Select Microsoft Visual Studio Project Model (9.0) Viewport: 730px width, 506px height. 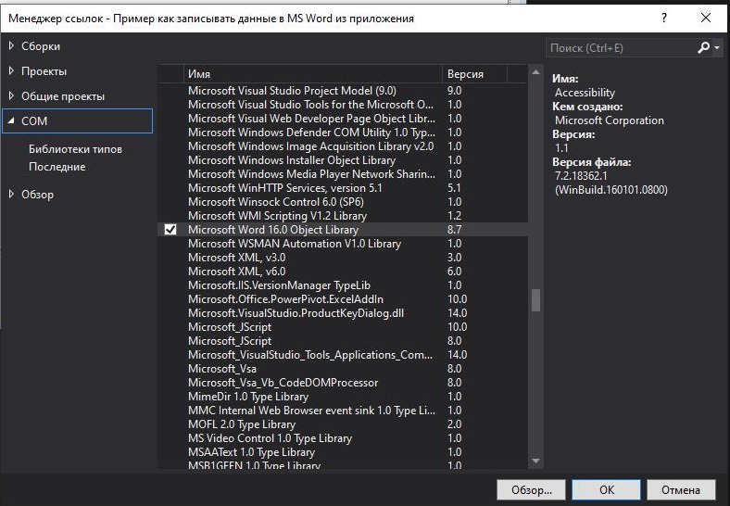click(x=343, y=91)
